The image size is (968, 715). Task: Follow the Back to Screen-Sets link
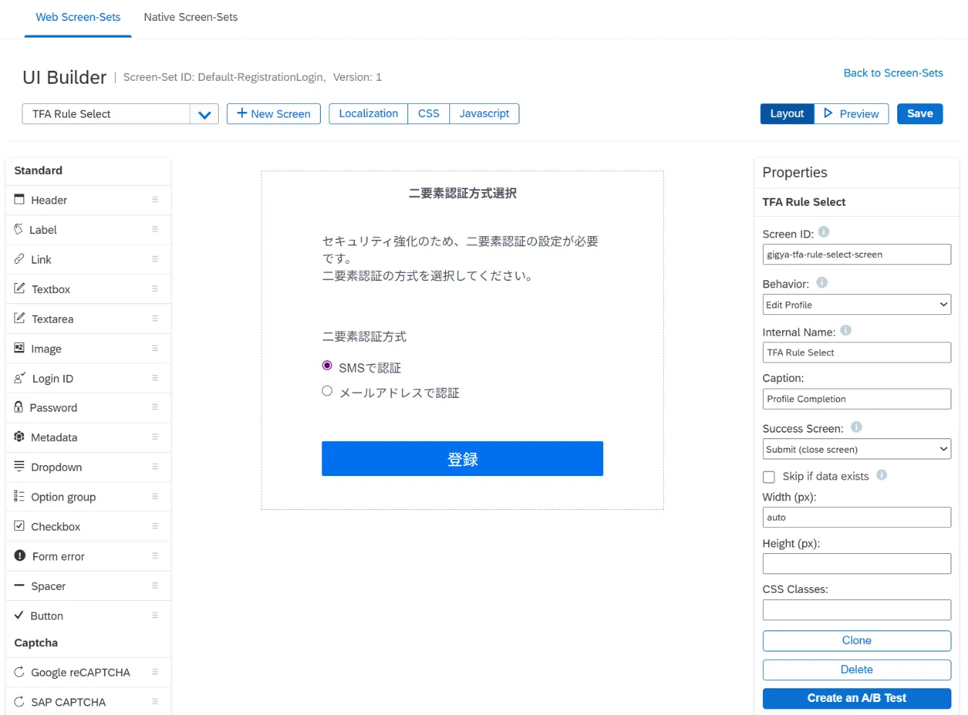[893, 73]
